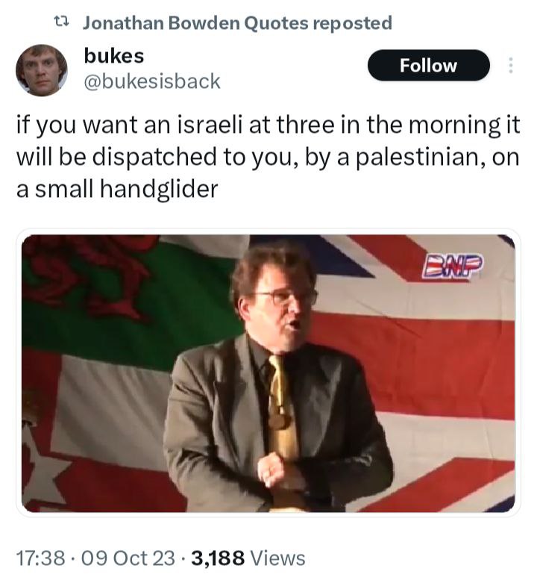Follow the bukes account

[429, 66]
